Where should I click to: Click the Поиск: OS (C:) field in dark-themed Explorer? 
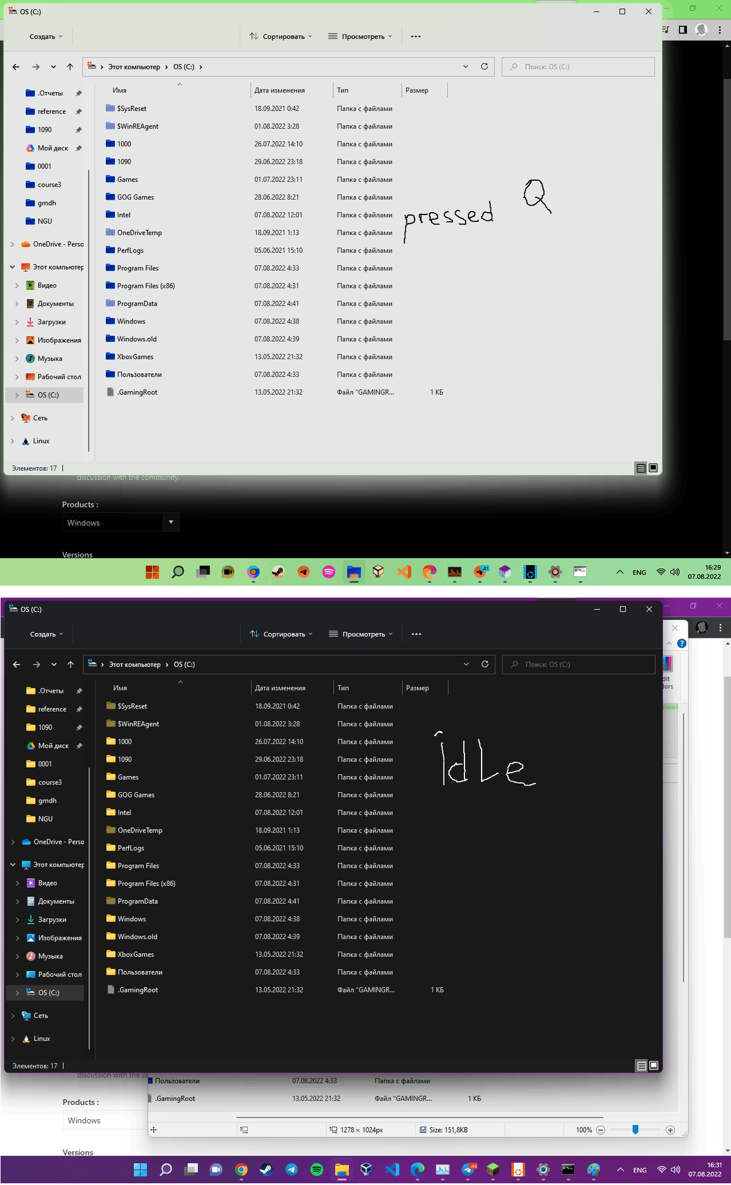(x=579, y=664)
